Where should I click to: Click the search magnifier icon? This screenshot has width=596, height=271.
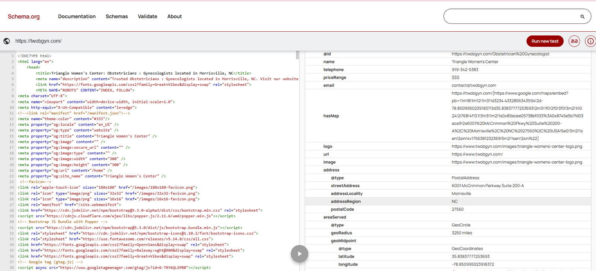tap(582, 17)
